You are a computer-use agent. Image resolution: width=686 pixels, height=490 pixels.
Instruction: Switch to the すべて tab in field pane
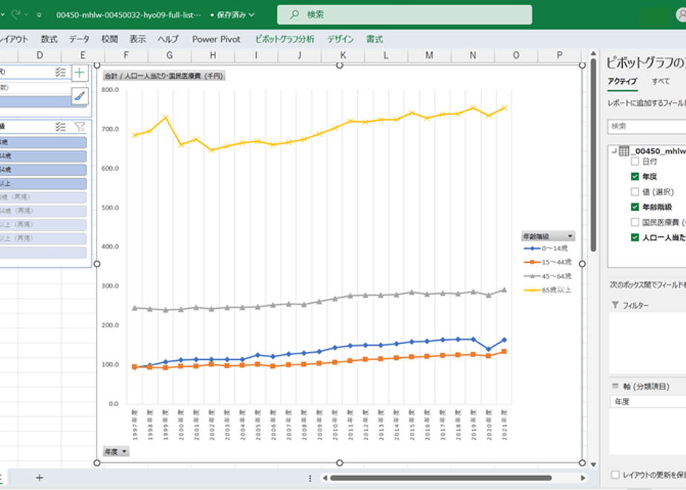[660, 82]
